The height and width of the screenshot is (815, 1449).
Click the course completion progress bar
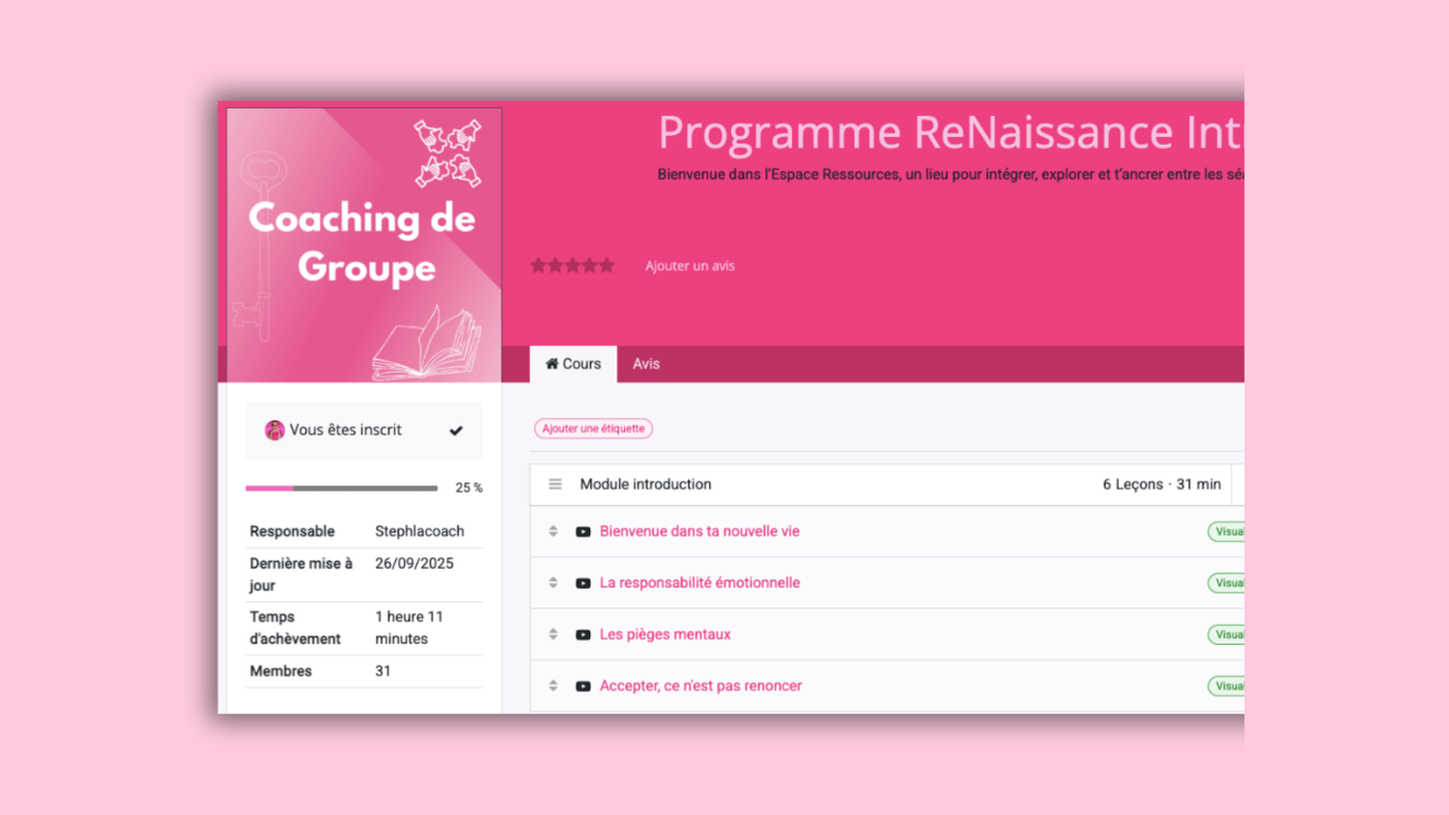pos(341,489)
